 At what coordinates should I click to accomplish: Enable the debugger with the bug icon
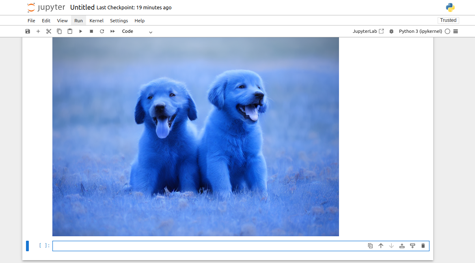(x=391, y=31)
